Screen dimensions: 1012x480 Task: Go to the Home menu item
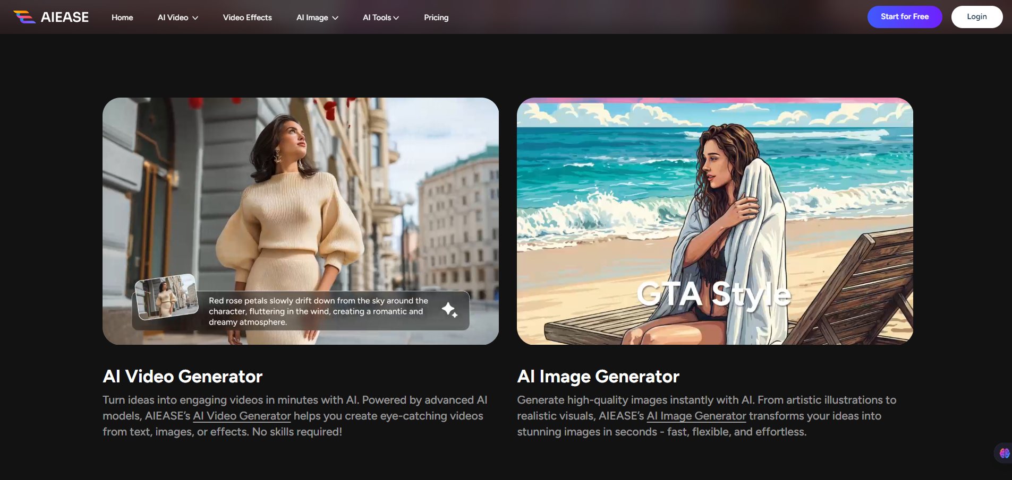point(122,18)
